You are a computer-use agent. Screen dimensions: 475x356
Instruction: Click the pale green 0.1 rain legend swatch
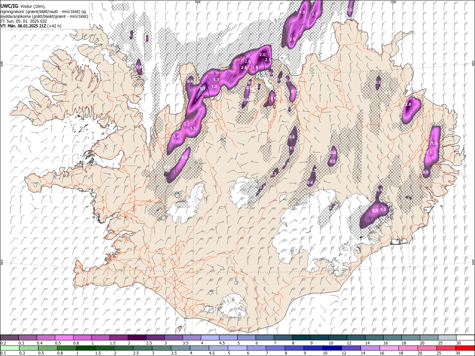[9, 348]
